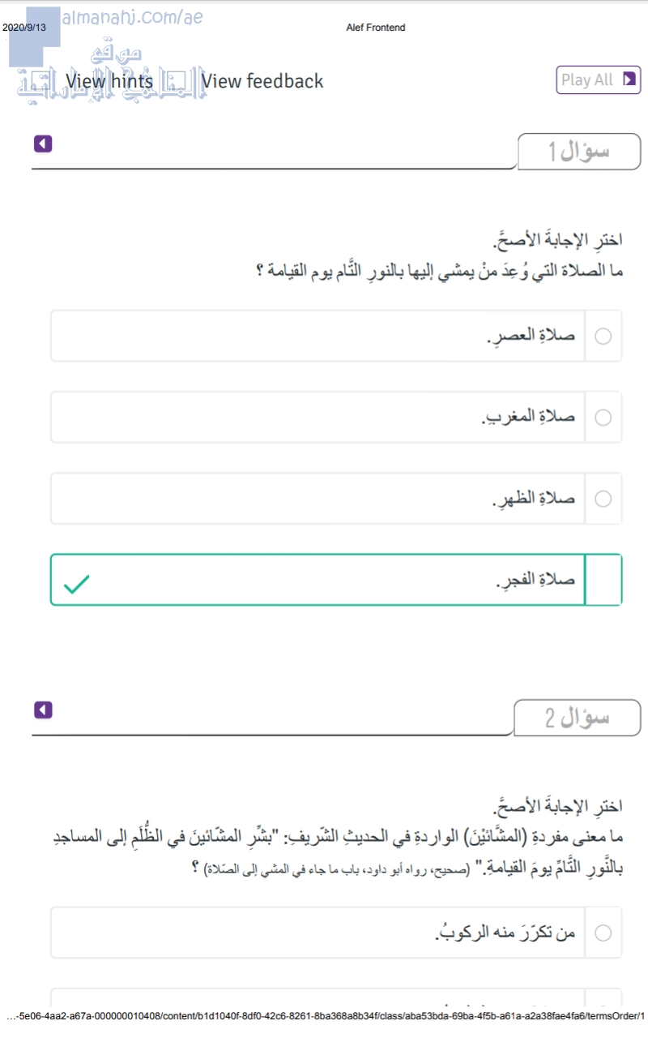Viewport: 648px width, 1038px height.
Task: Select radio button for صلاة الظهر
Action: pyautogui.click(x=603, y=499)
